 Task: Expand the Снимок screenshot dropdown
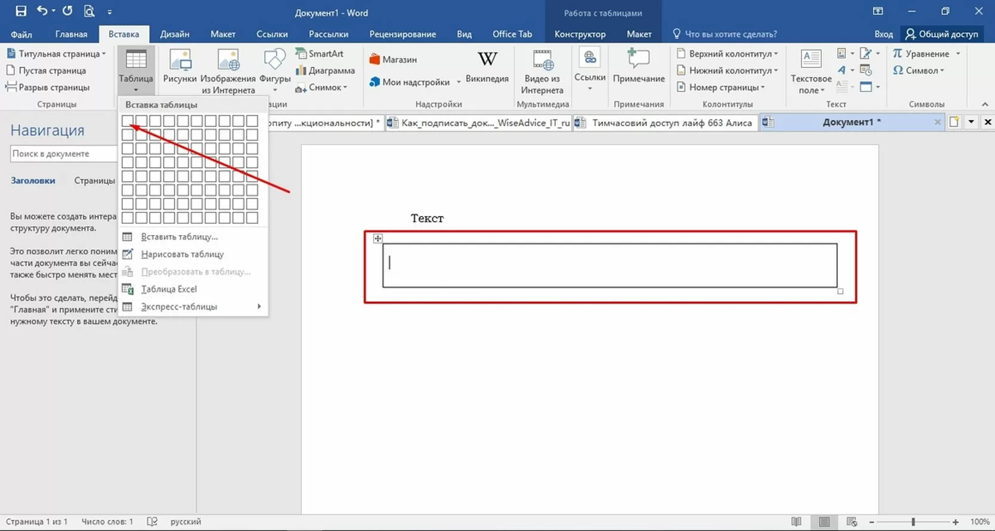pyautogui.click(x=345, y=88)
